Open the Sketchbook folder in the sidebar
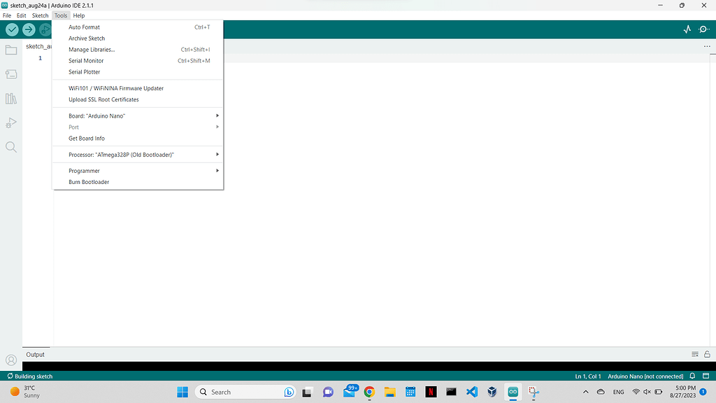Viewport: 716px width, 403px height. pos(10,50)
